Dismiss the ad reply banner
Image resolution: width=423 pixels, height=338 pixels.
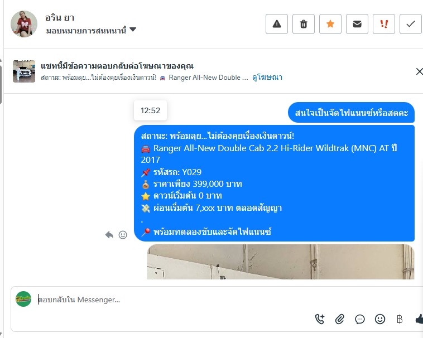[419, 71]
